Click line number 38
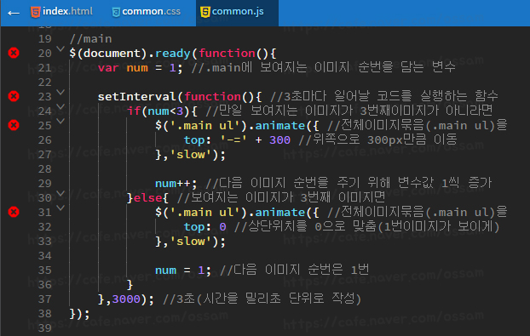530x336 pixels. pyautogui.click(x=45, y=314)
